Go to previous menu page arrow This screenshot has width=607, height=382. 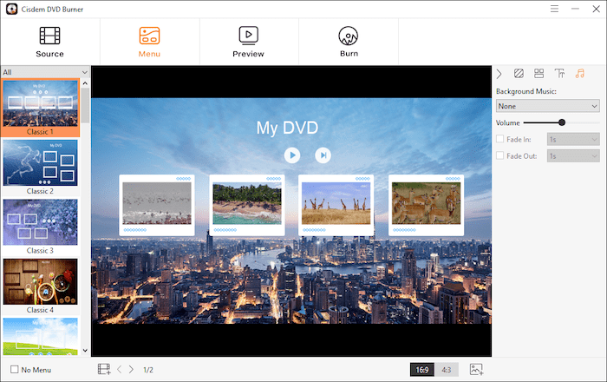coord(120,369)
